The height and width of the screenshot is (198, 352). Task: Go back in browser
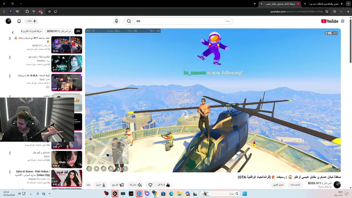coord(348,12)
